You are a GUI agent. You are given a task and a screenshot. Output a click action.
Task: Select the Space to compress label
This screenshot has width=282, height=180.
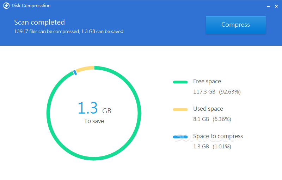218,136
